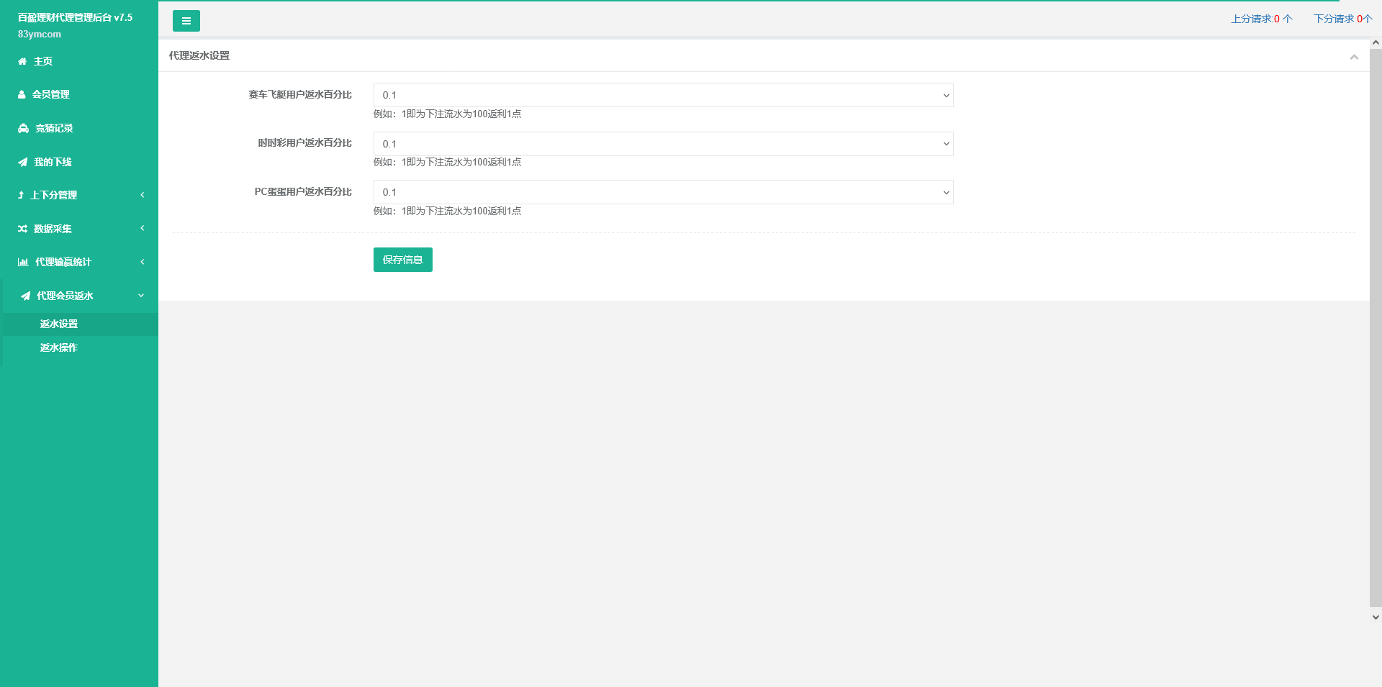Open the 时时彩用户返水百分比 dropdown

click(663, 144)
